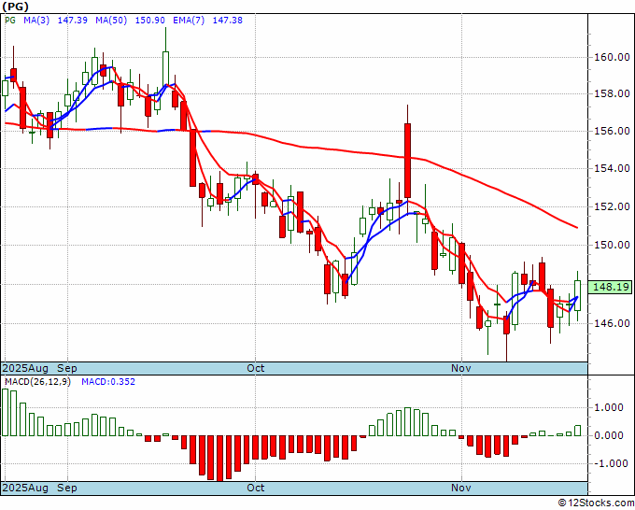This screenshot has width=635, height=510.
Task: Click Nov on the MACD date axis
Action: tap(461, 488)
